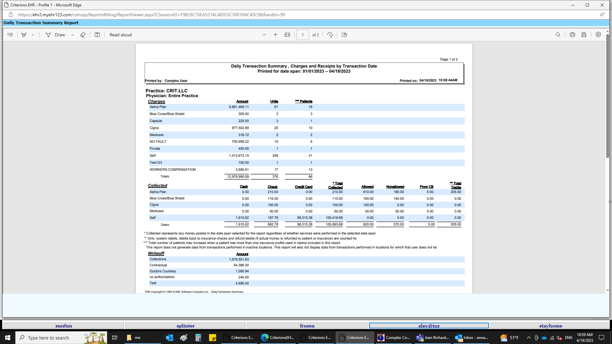612x344 pixels.
Task: Open the table of contents sidebar icon
Action: [x=10, y=35]
